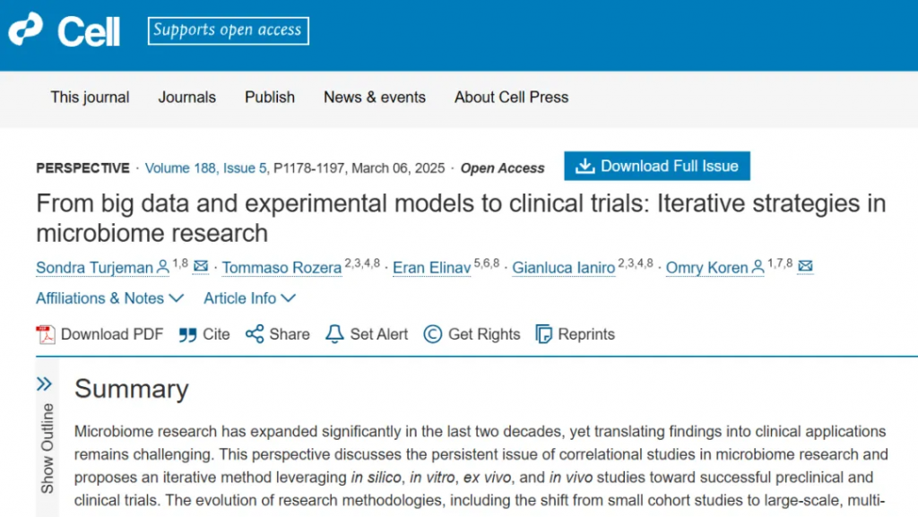Click the Share icon
The height and width of the screenshot is (517, 918).
pyautogui.click(x=255, y=334)
